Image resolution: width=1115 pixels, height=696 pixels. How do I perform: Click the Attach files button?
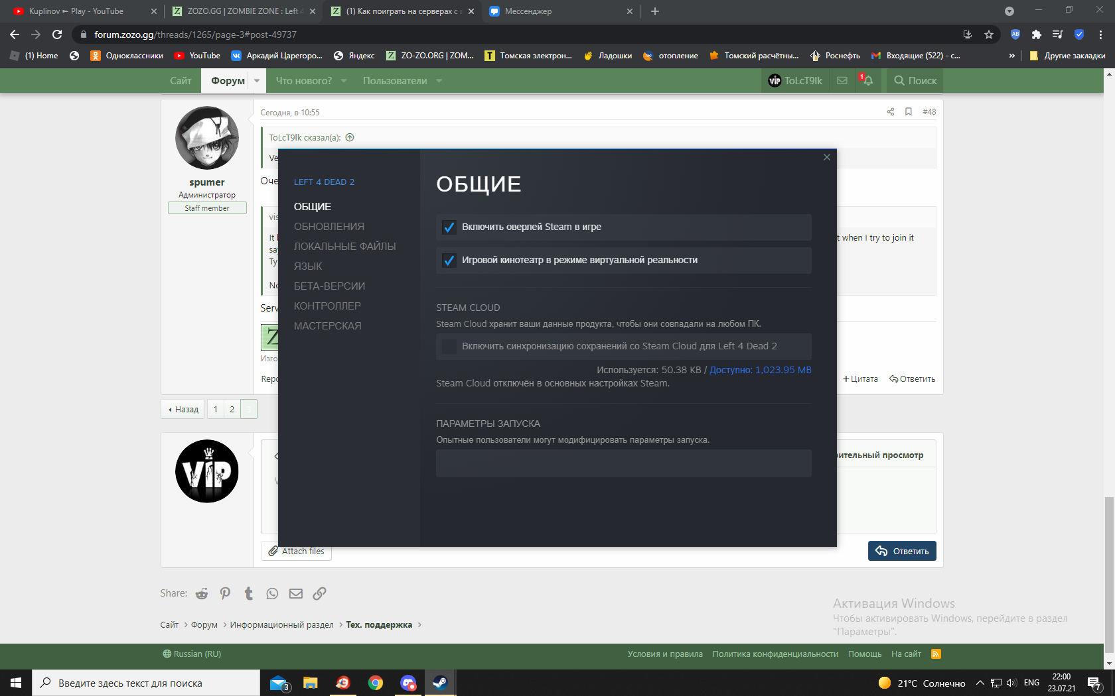coord(296,551)
